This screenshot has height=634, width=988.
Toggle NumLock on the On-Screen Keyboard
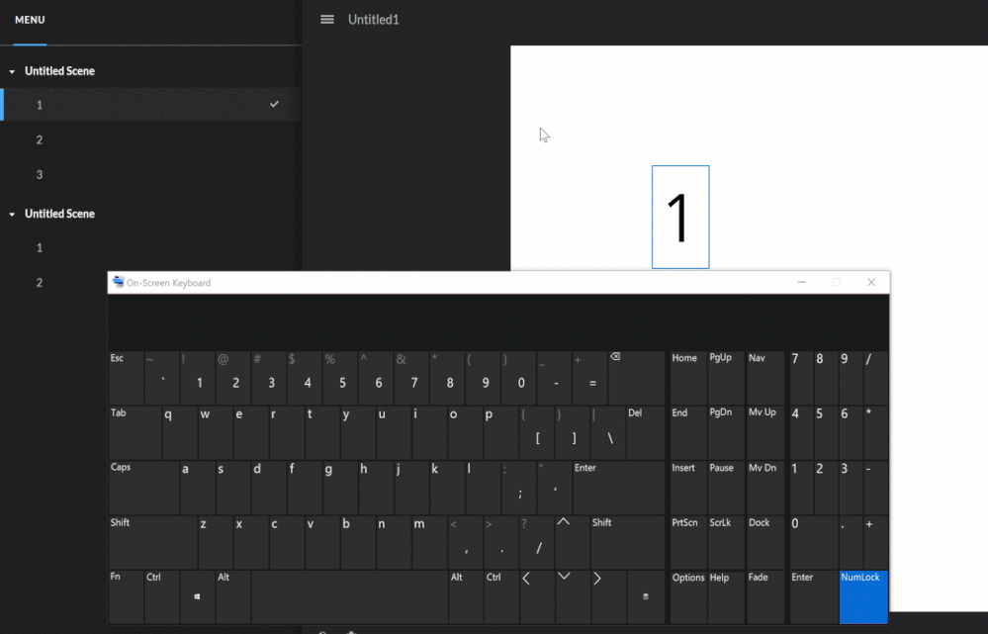pos(863,596)
